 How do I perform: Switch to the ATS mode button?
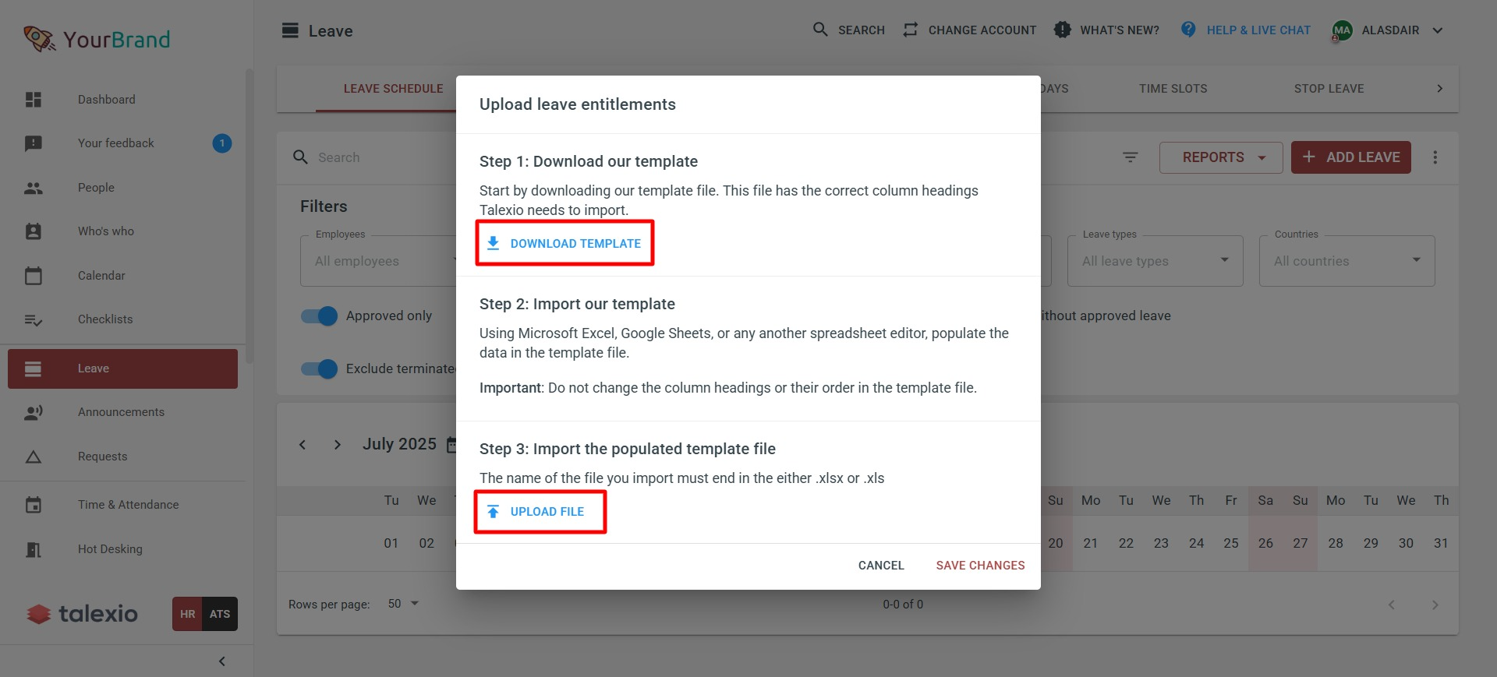220,614
